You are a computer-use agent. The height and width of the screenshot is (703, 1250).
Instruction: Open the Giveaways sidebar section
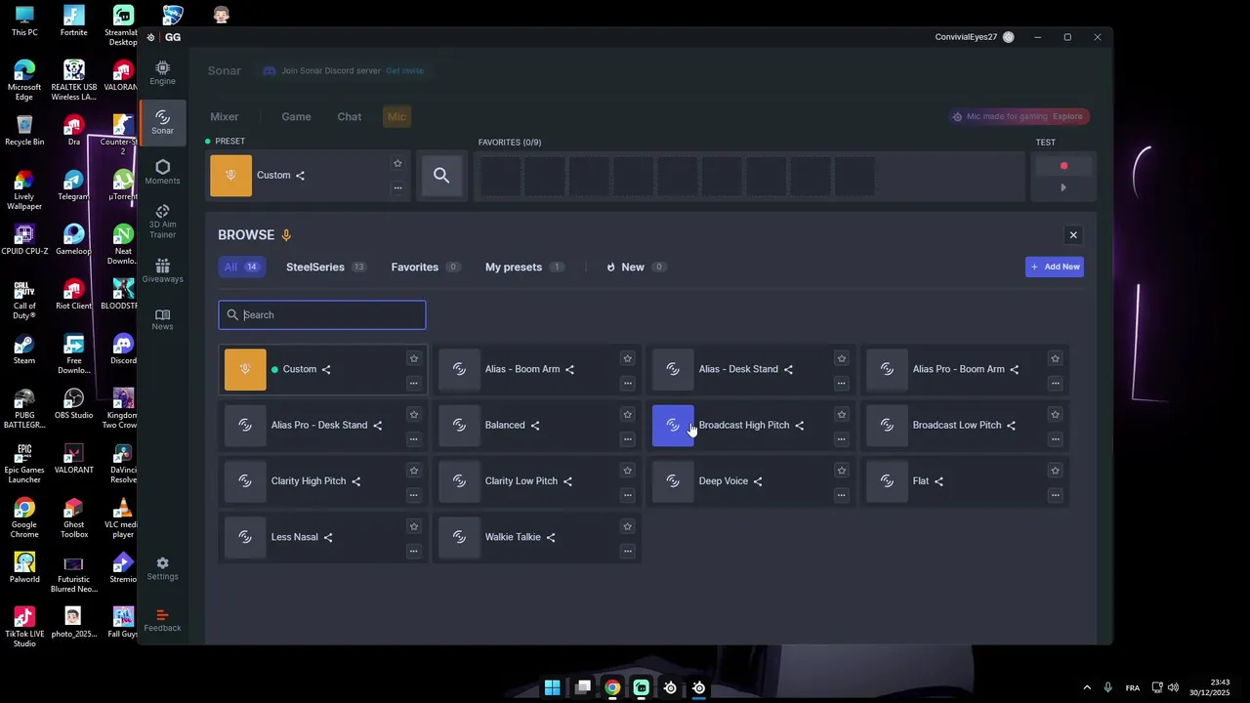pos(162,271)
